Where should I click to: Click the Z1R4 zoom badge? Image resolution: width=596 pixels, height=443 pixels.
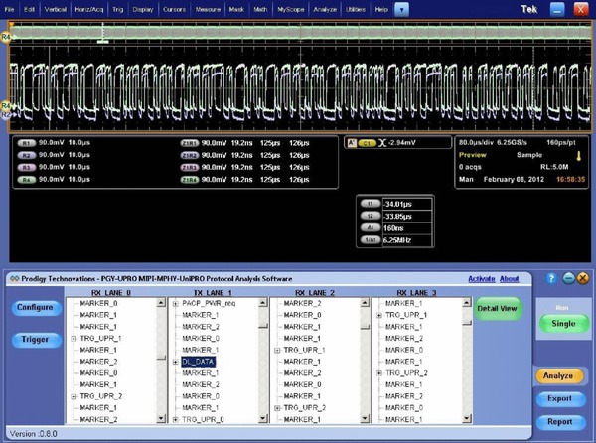click(x=190, y=180)
